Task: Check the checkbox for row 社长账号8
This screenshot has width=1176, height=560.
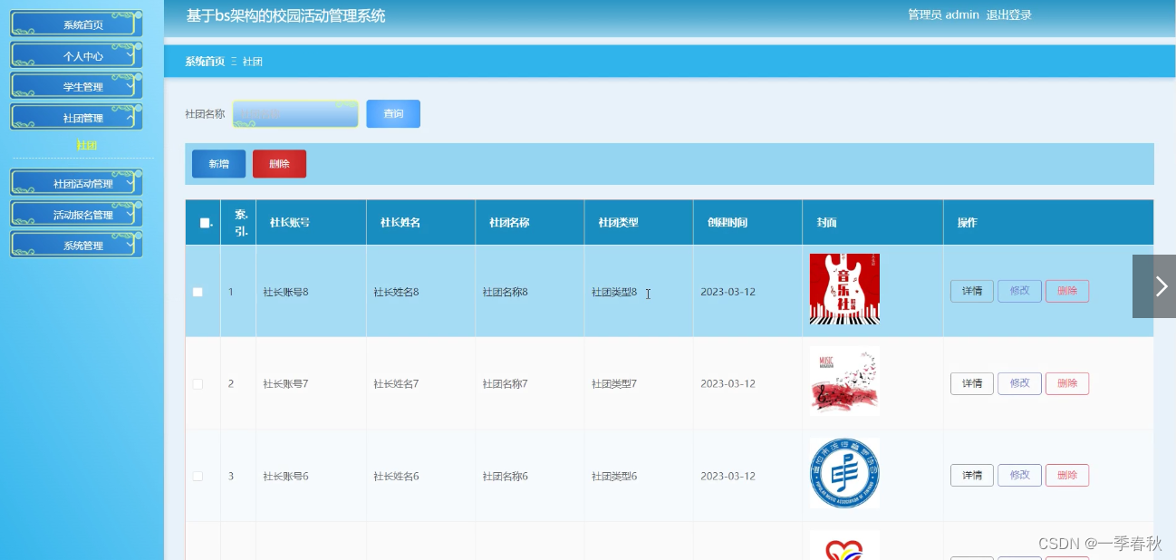Action: coord(198,292)
